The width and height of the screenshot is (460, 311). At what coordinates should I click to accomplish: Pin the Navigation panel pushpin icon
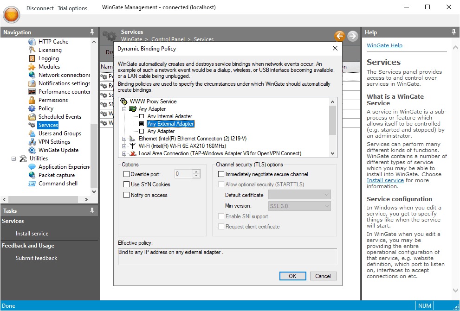92,32
